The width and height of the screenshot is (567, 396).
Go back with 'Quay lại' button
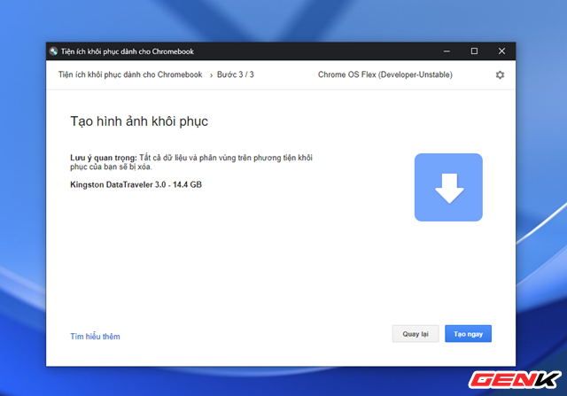(x=416, y=334)
